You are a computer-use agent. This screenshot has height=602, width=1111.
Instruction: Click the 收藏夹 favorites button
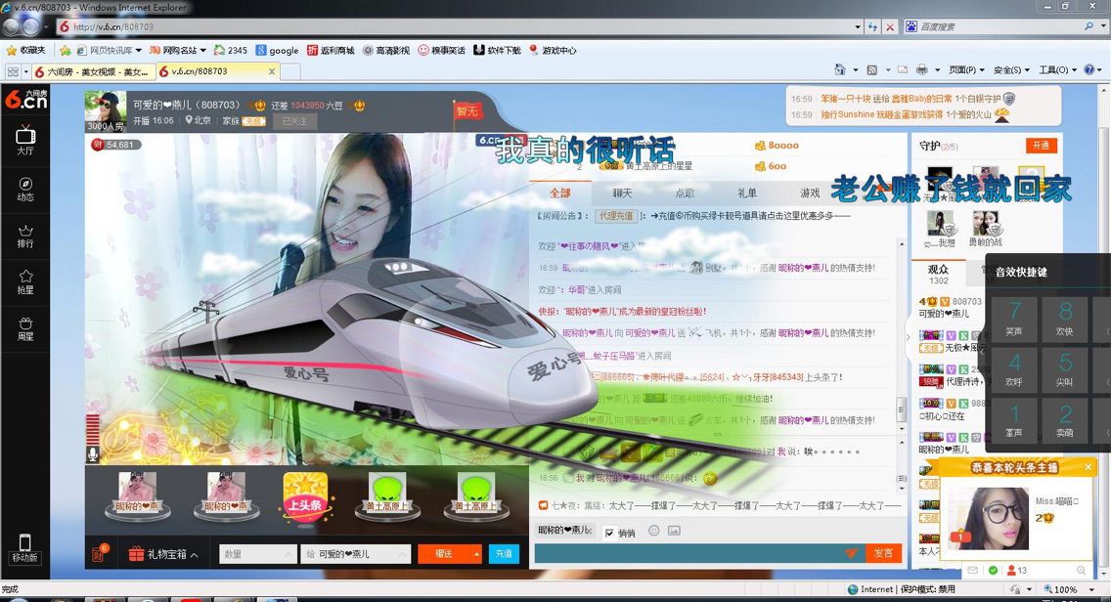(x=26, y=50)
